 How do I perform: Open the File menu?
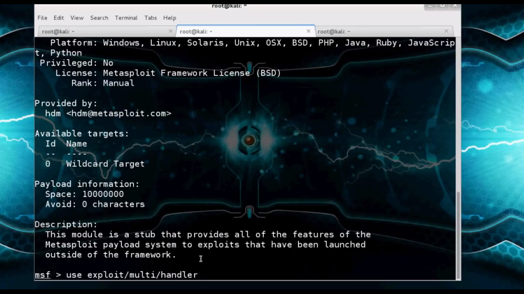pyautogui.click(x=42, y=18)
